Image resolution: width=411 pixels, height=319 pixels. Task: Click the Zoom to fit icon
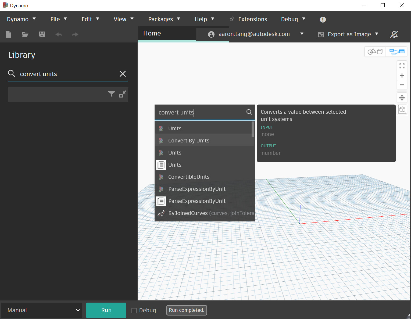tap(402, 66)
